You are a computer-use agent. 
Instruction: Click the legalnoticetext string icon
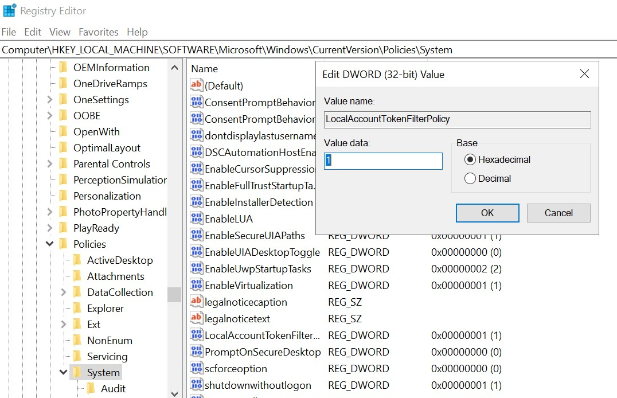[196, 317]
